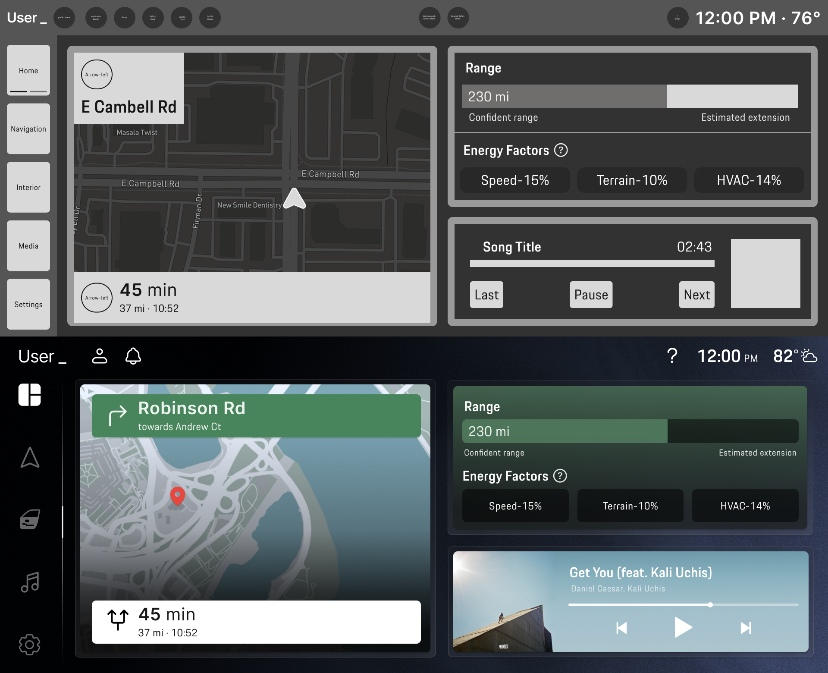Go to previous track in lower player

coord(621,628)
